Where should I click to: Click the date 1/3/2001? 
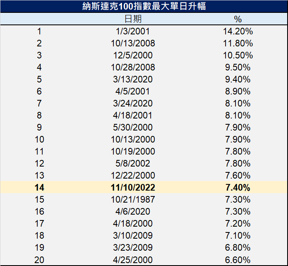click(x=132, y=31)
